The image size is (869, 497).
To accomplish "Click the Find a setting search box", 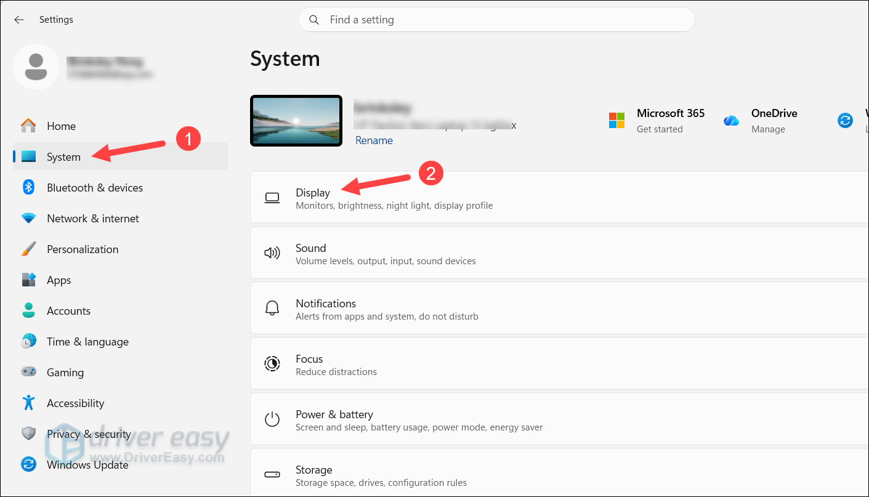I will point(496,20).
